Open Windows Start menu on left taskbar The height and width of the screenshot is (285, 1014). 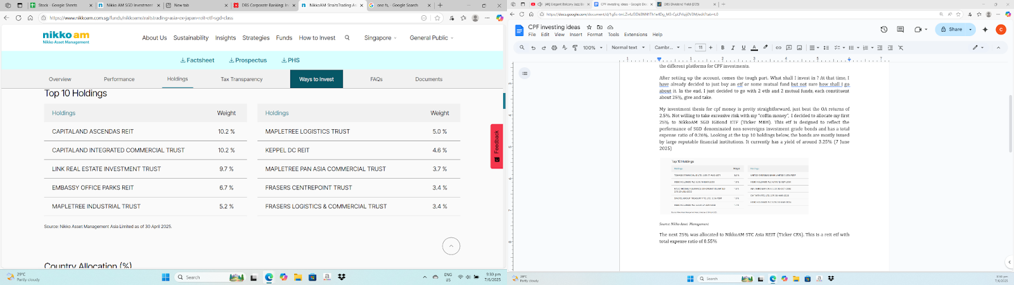[165, 277]
